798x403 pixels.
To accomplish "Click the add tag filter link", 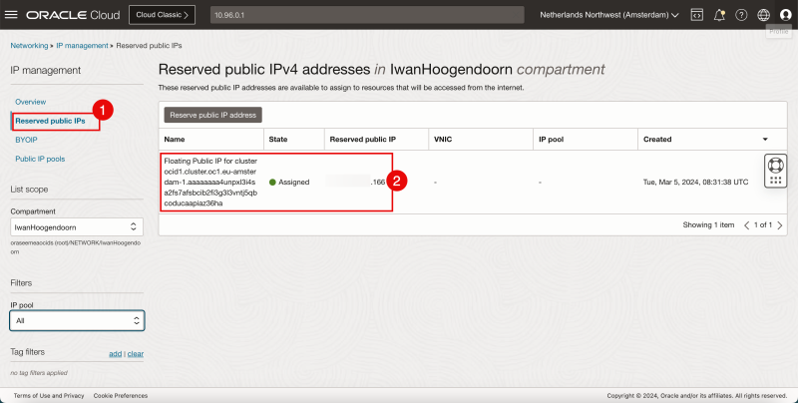I will (x=115, y=354).
